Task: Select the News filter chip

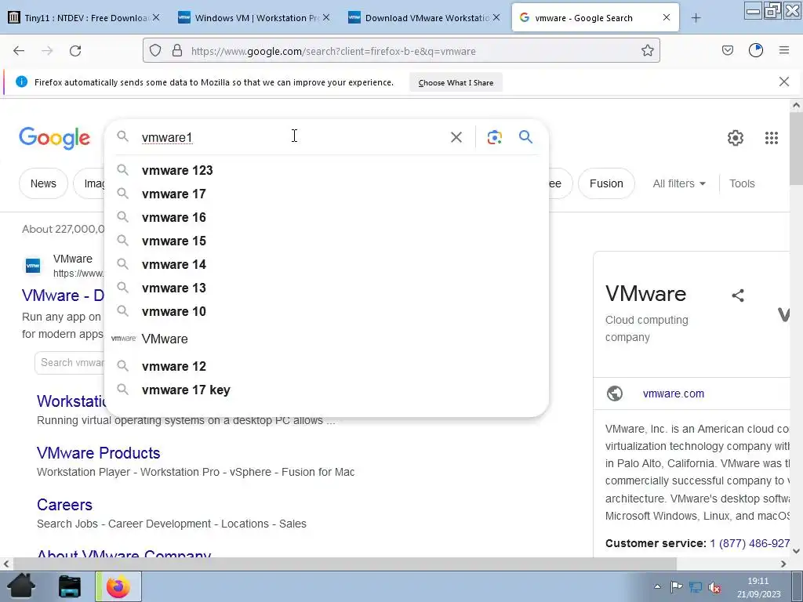Action: click(x=43, y=183)
